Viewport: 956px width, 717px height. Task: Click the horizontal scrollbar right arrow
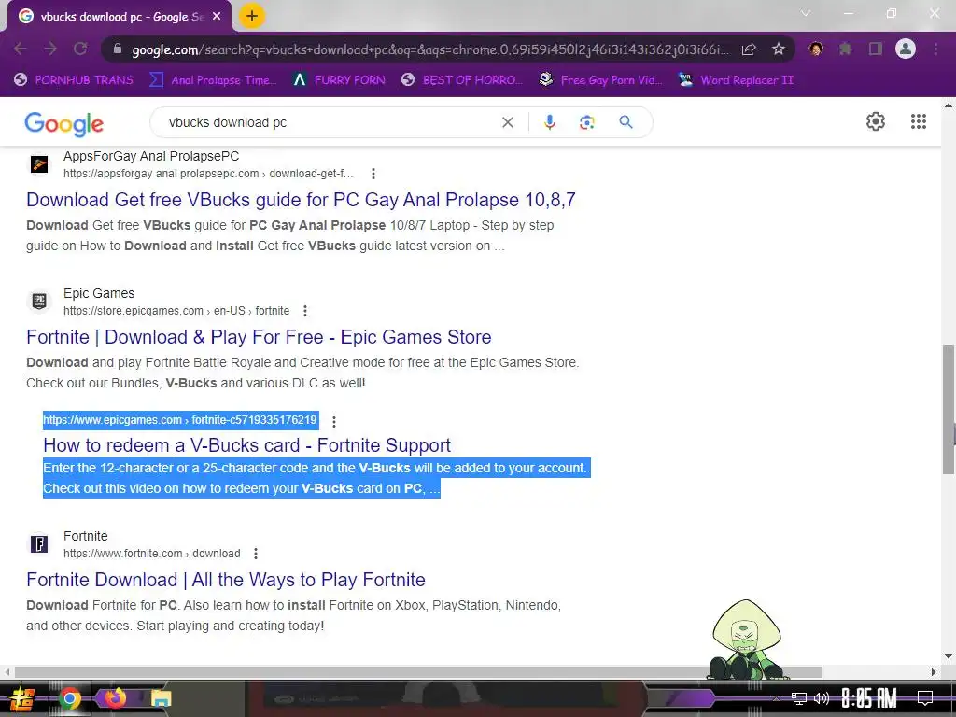(x=934, y=672)
